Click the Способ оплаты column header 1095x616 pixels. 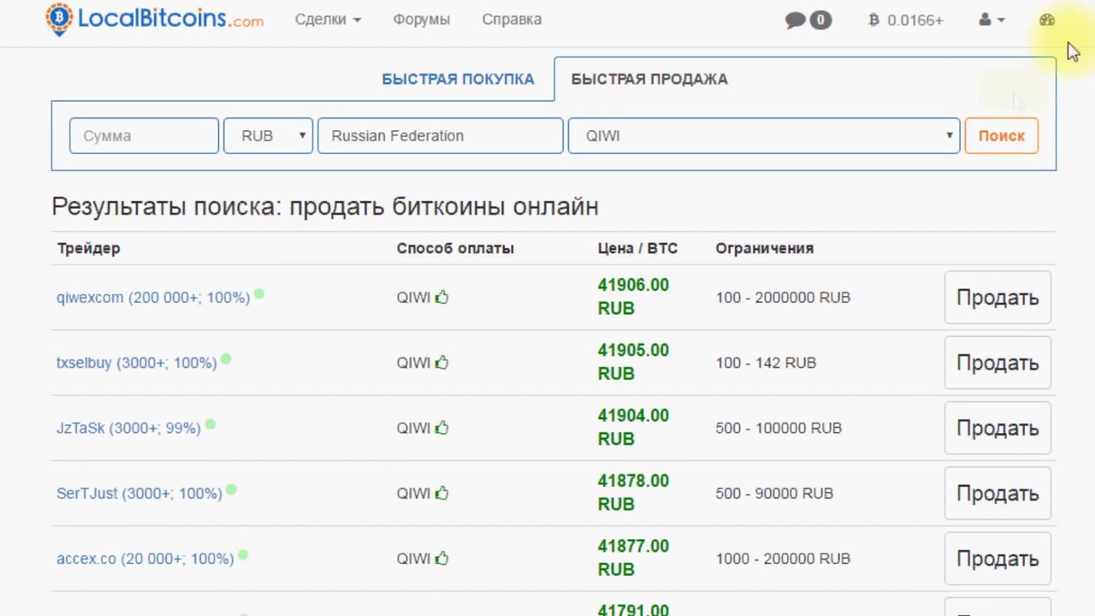click(x=455, y=248)
